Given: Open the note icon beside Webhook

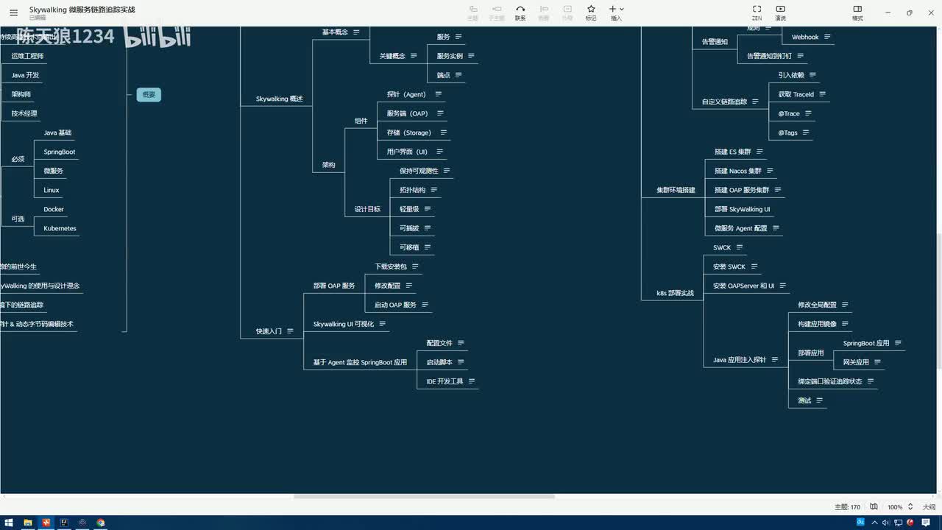Looking at the screenshot, I should click(x=827, y=37).
